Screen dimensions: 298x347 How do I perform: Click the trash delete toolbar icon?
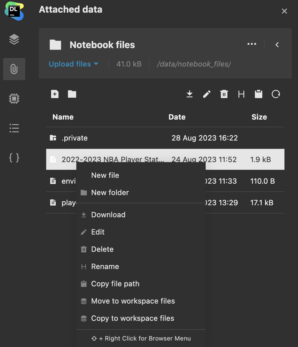(x=224, y=94)
